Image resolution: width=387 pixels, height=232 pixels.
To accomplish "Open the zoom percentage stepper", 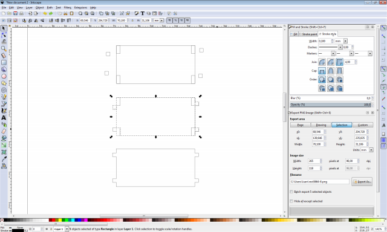I will point(385,229).
